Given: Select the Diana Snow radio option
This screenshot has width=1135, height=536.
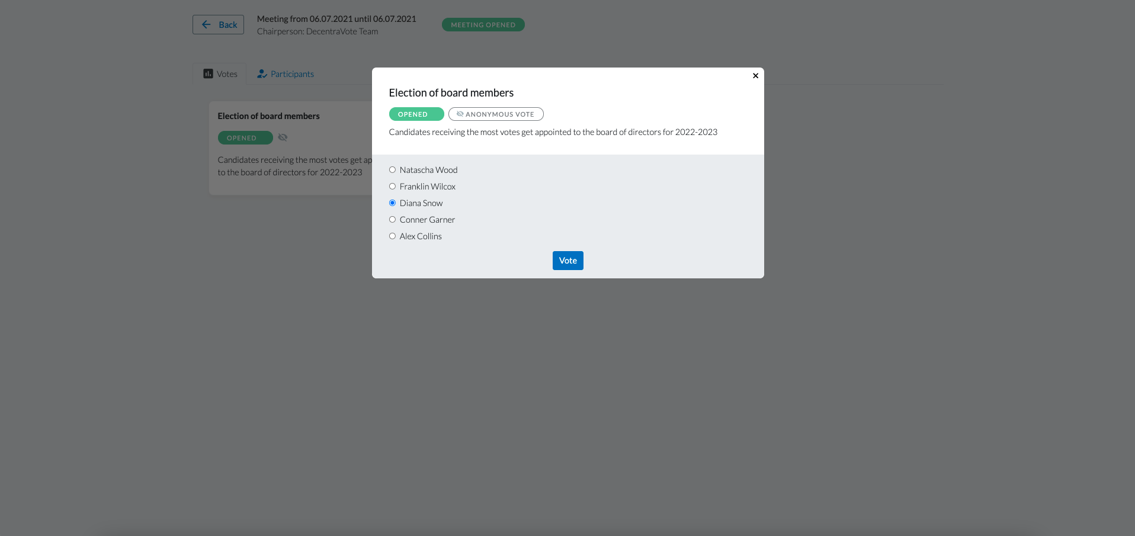Looking at the screenshot, I should point(392,203).
